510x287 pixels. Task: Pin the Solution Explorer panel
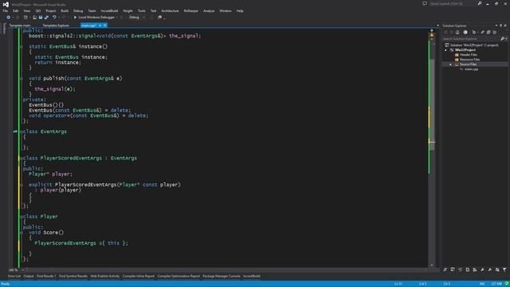click(501, 26)
